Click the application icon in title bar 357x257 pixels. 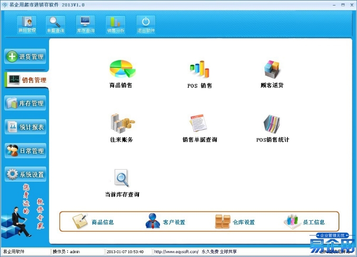pyautogui.click(x=4, y=5)
